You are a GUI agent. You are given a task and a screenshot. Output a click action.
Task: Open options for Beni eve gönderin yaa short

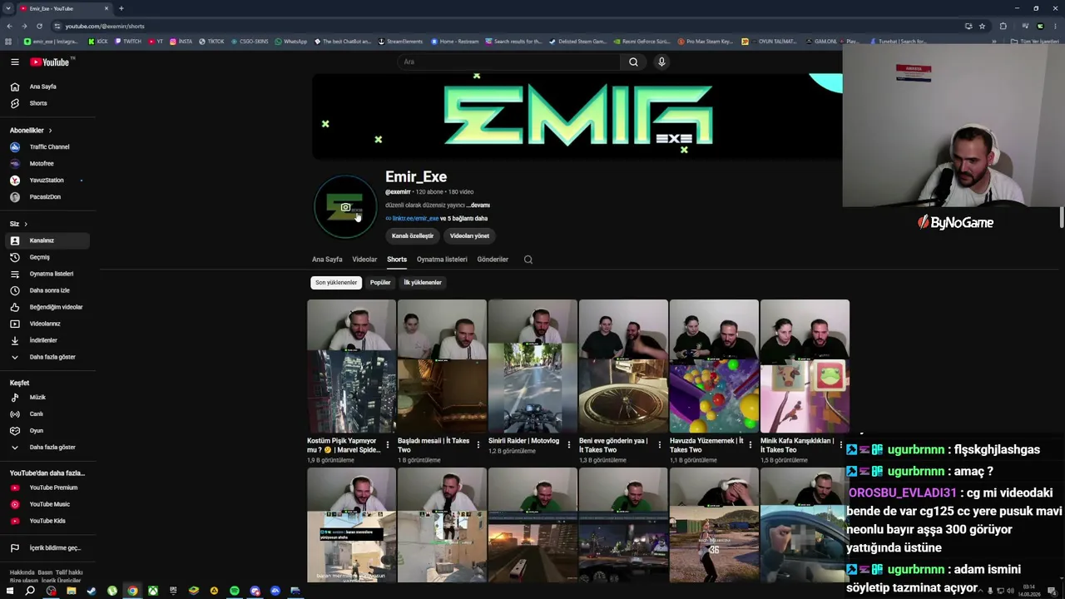pyautogui.click(x=660, y=445)
